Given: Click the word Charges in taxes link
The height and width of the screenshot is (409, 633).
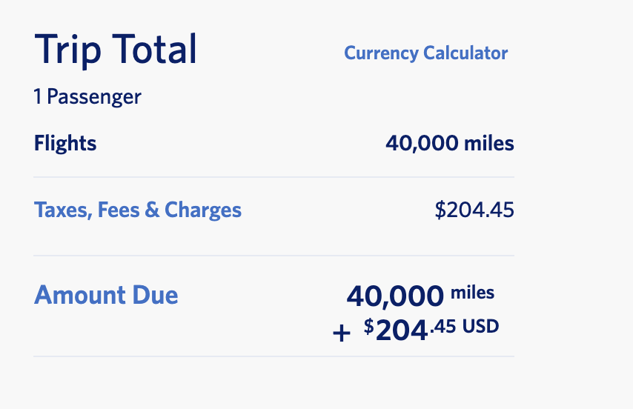Looking at the screenshot, I should click(203, 210).
